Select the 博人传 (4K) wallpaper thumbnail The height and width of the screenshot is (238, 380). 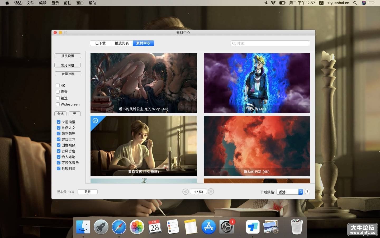pos(257,83)
